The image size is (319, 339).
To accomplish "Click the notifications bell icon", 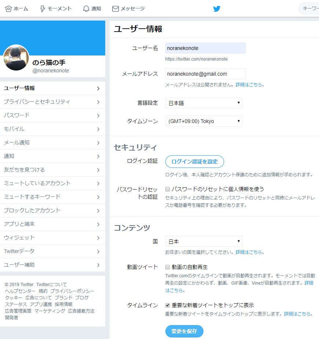I will (86, 9).
